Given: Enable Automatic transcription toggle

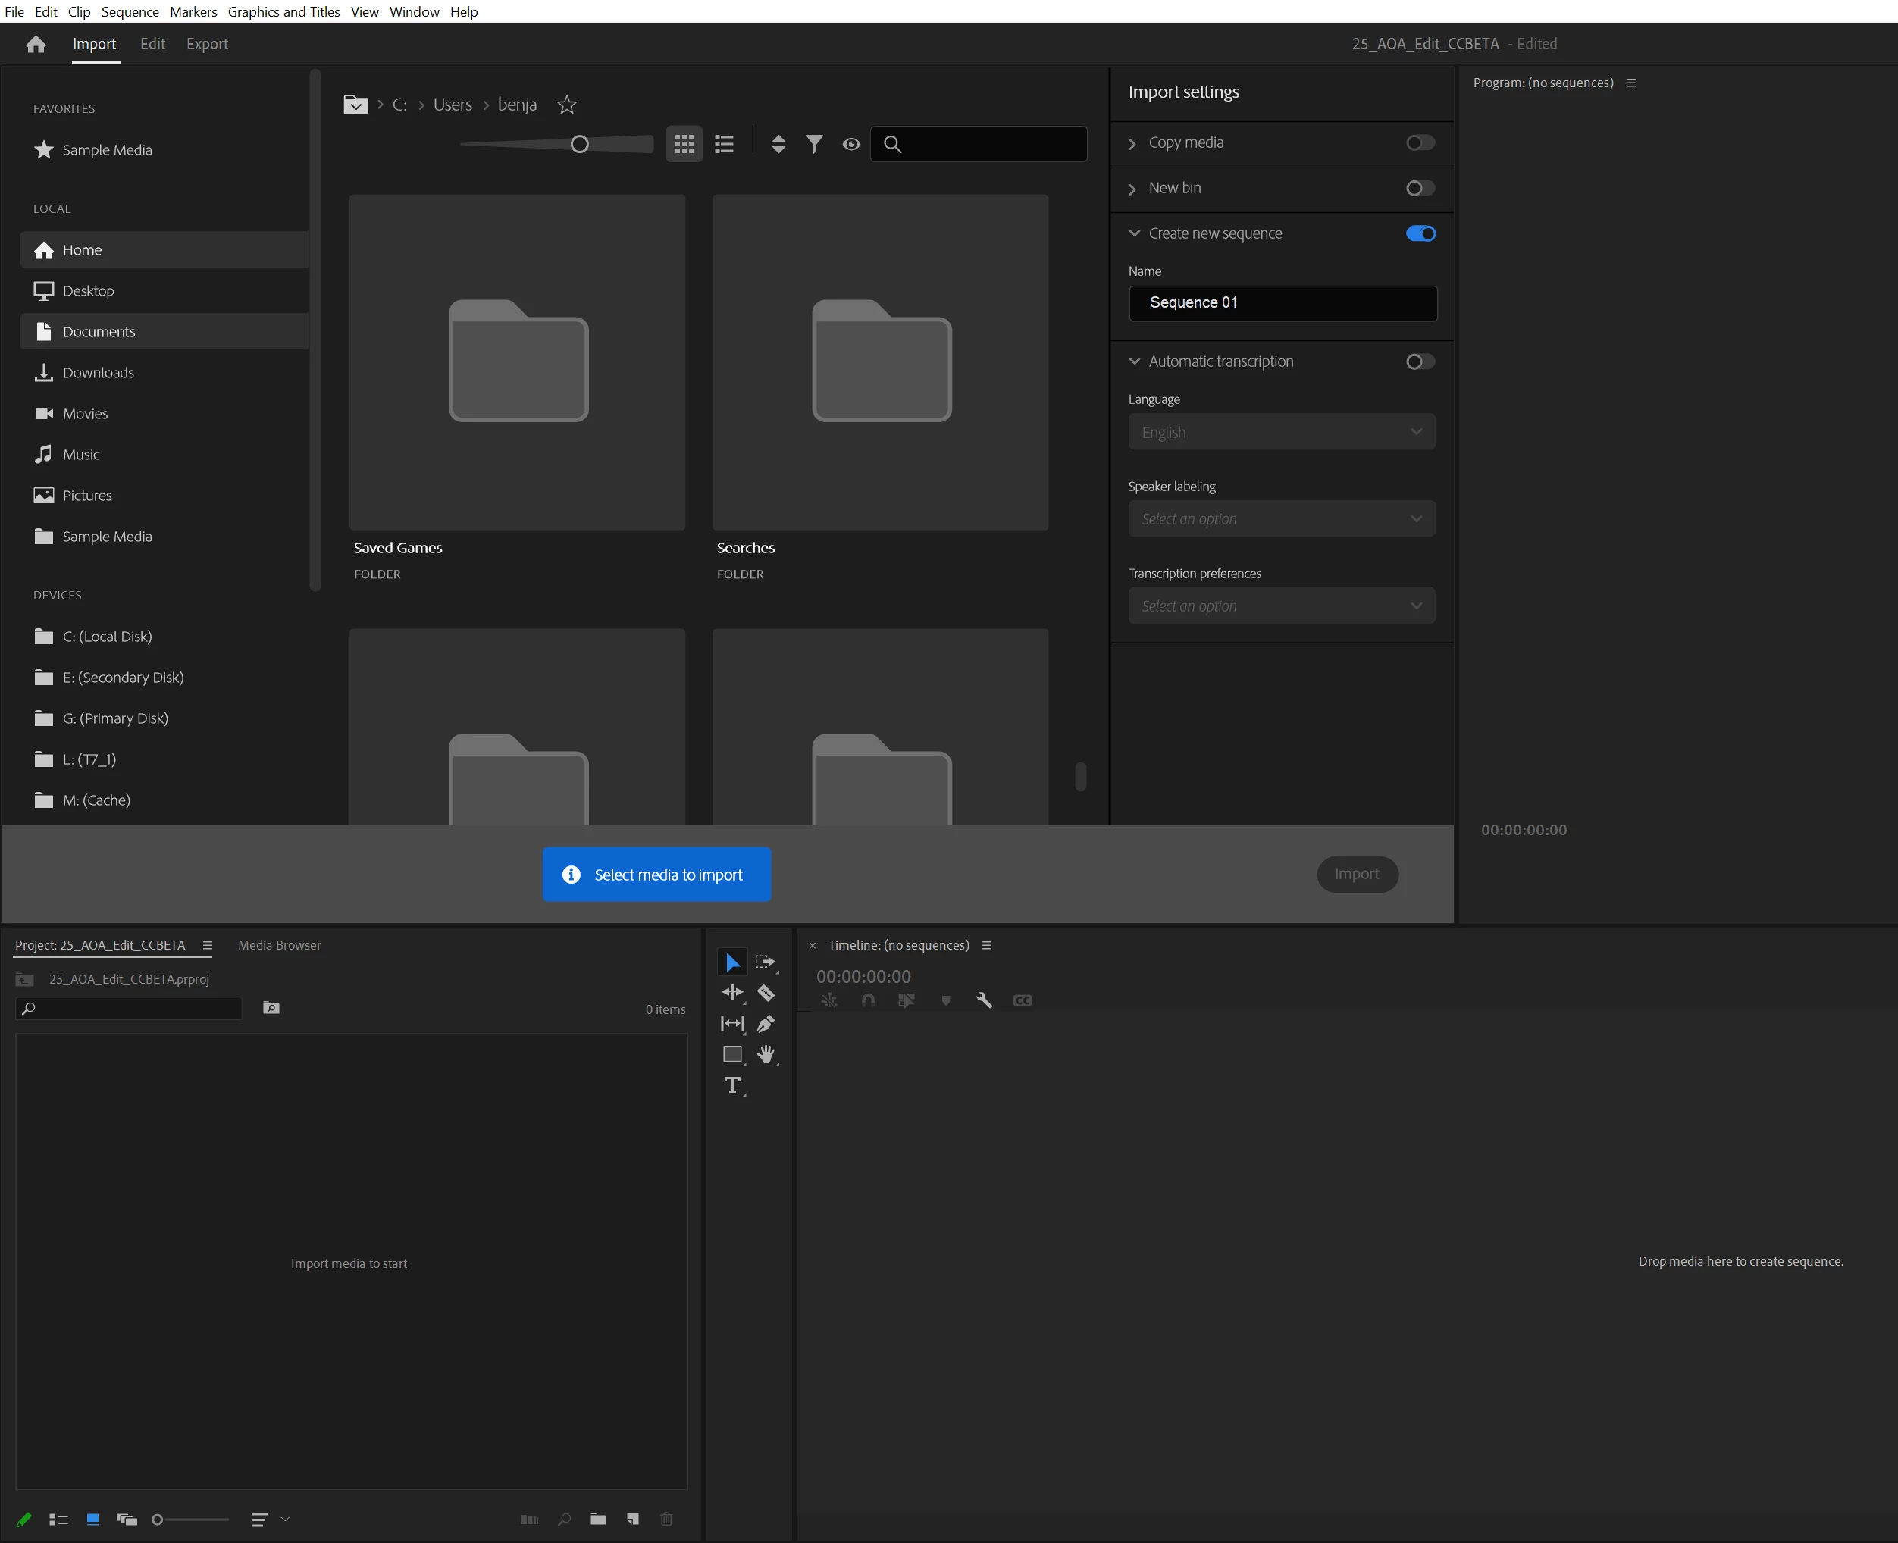Looking at the screenshot, I should coord(1420,361).
